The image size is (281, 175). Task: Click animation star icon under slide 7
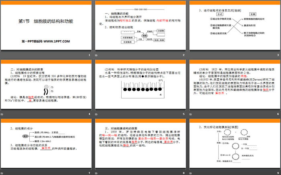2,173
